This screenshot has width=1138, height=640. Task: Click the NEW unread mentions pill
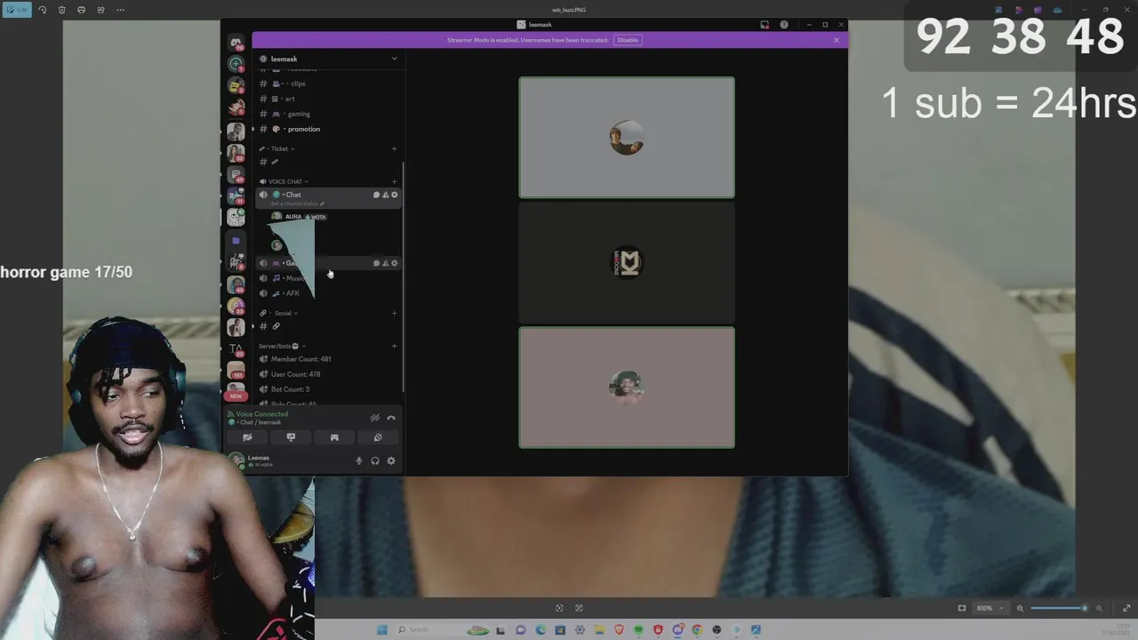[x=236, y=396]
